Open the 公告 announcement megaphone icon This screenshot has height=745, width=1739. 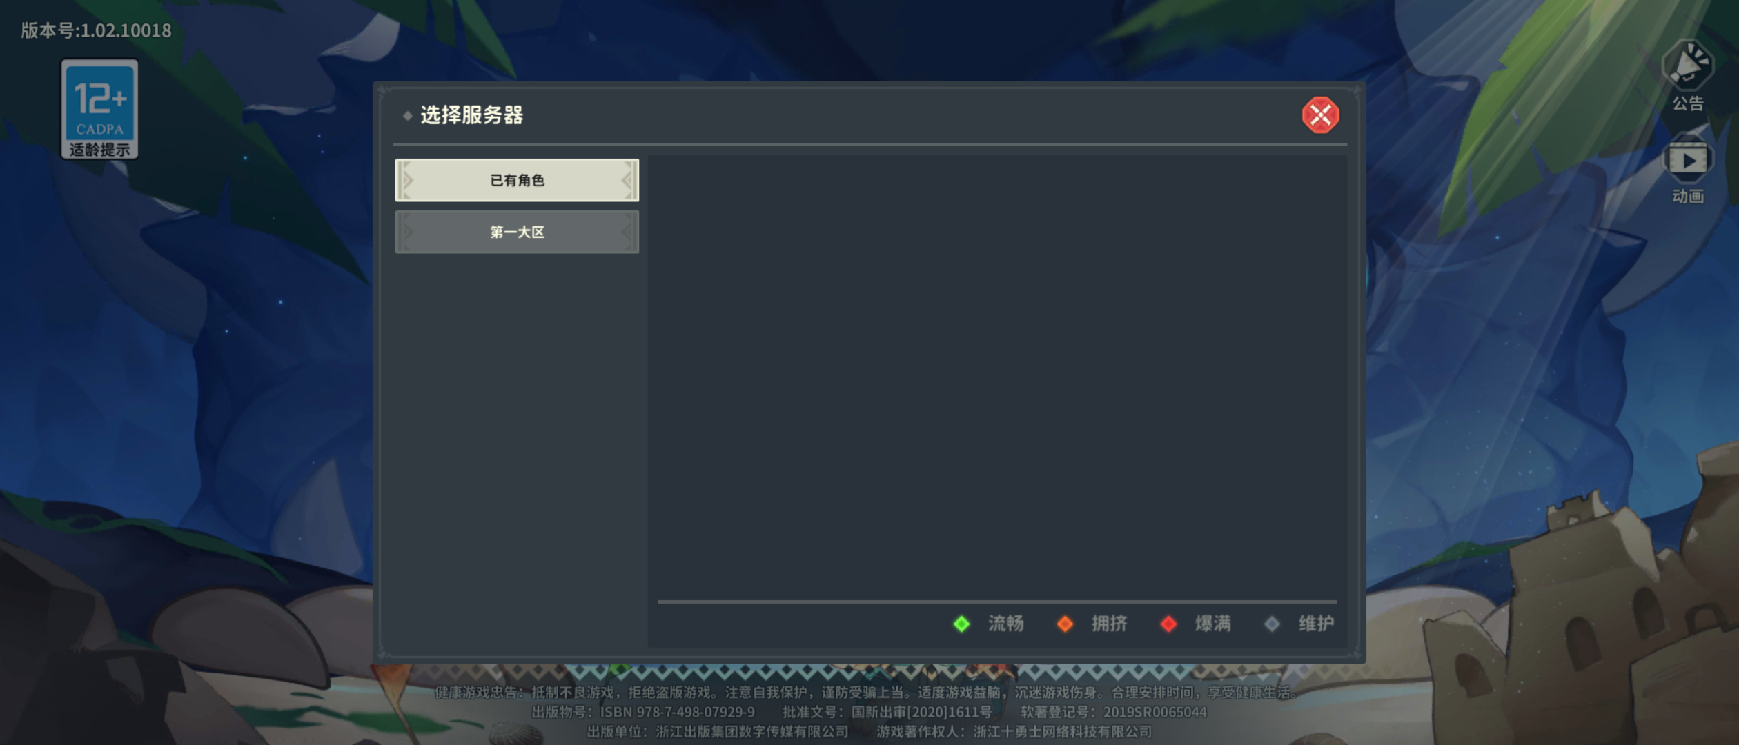tap(1688, 74)
